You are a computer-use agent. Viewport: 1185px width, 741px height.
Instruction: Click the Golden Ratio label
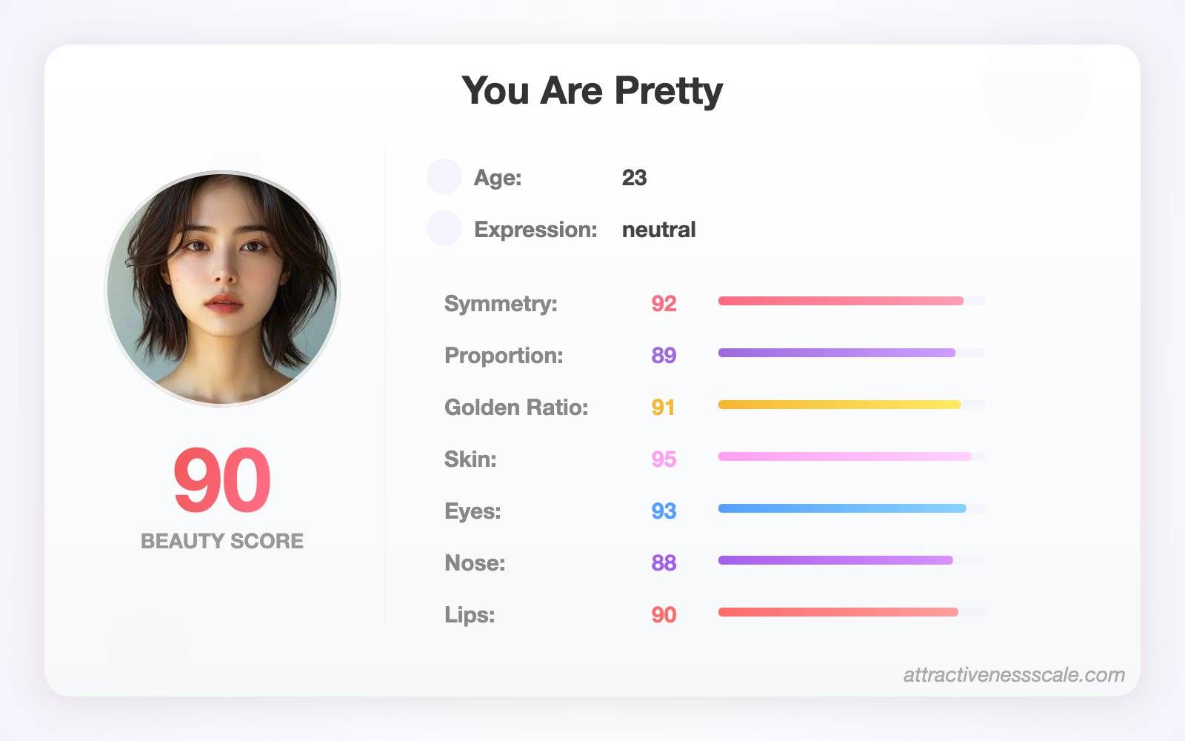click(516, 408)
